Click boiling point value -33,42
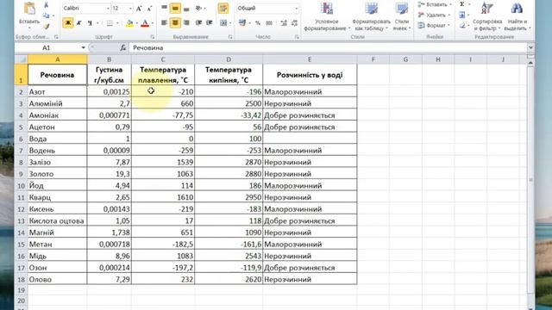Image resolution: width=552 pixels, height=310 pixels. pos(229,115)
